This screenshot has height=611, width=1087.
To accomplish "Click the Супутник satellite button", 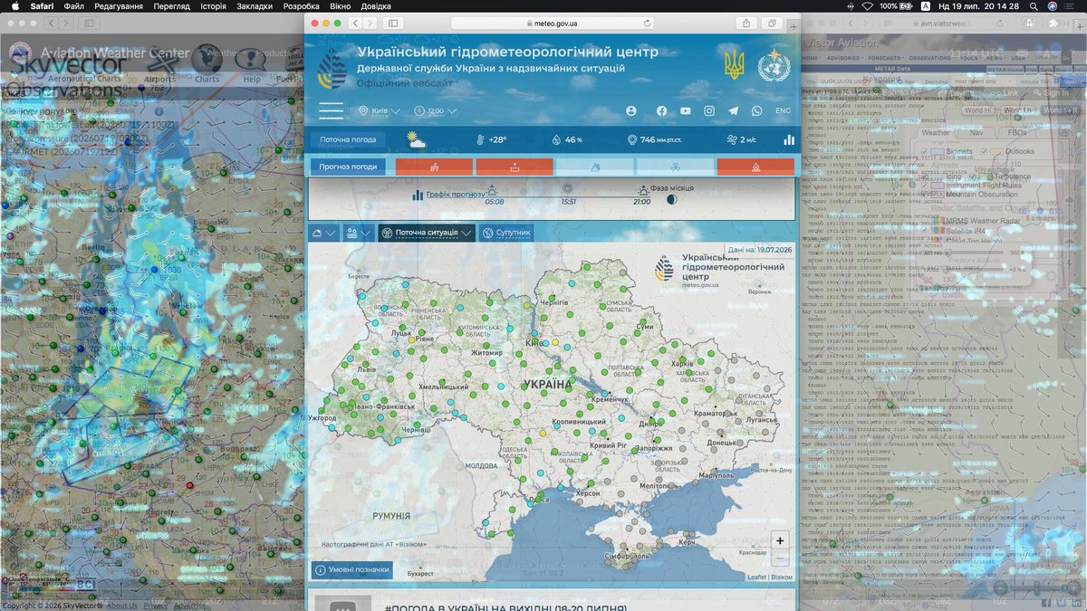I will tap(506, 233).
